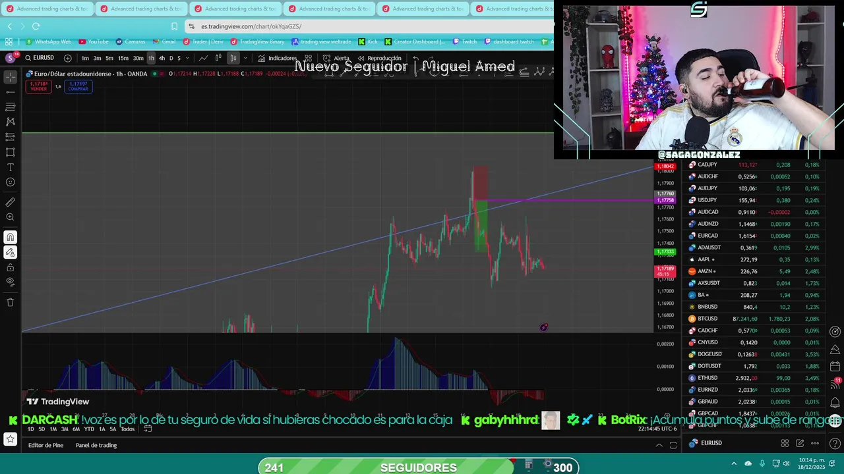This screenshot has height=474, width=844.
Task: Select the 5m timeframe
Action: pos(109,58)
